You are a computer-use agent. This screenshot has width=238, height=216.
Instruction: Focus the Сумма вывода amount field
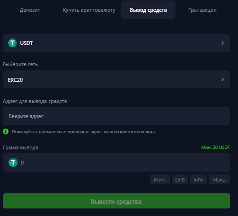coord(116,163)
